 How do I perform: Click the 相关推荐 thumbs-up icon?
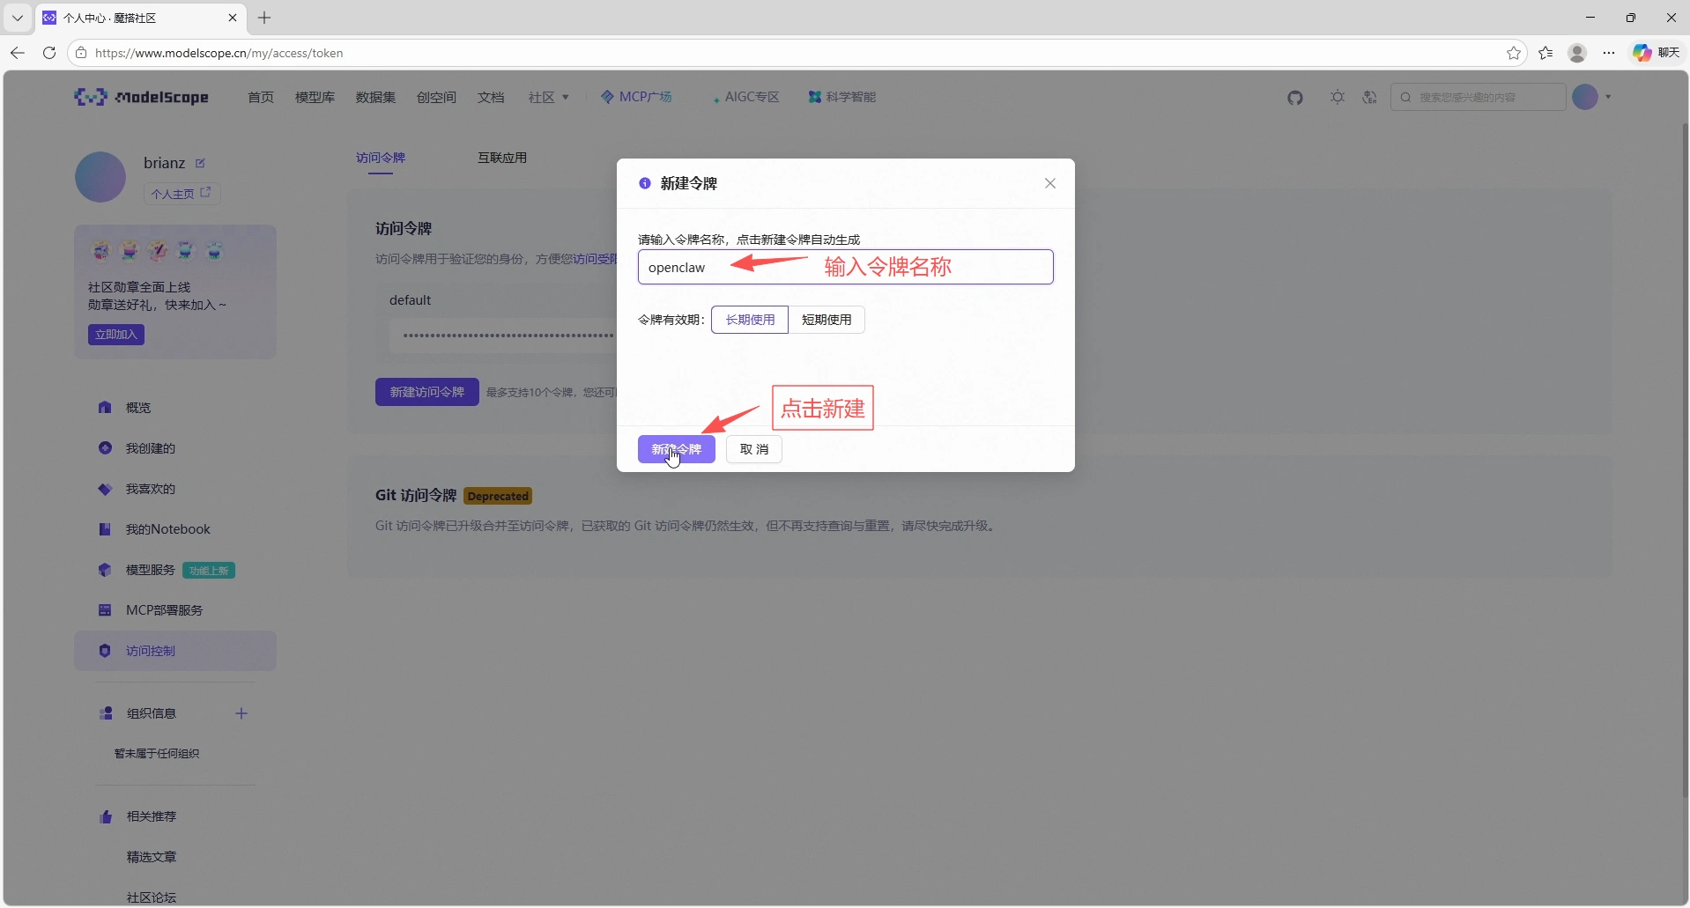106,816
